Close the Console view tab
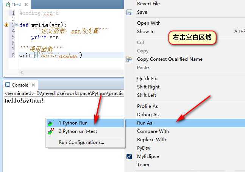 pos(33,85)
